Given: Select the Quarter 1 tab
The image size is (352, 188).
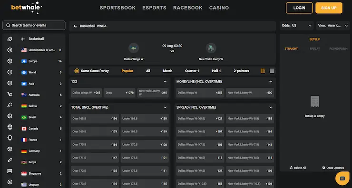Looking at the screenshot, I should pos(192,71).
